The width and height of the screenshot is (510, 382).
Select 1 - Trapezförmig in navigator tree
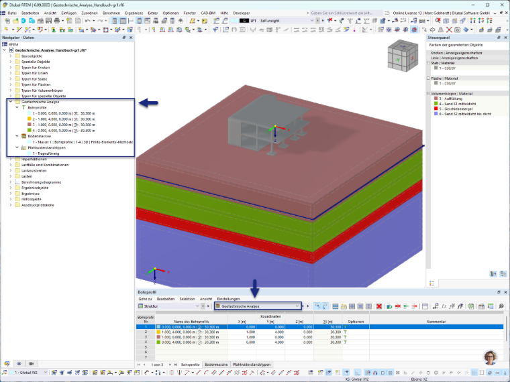tap(46, 153)
